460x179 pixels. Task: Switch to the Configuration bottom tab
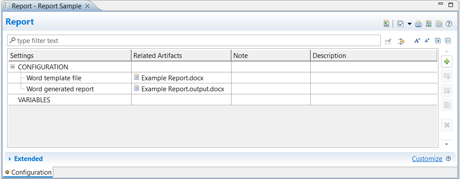point(28,172)
